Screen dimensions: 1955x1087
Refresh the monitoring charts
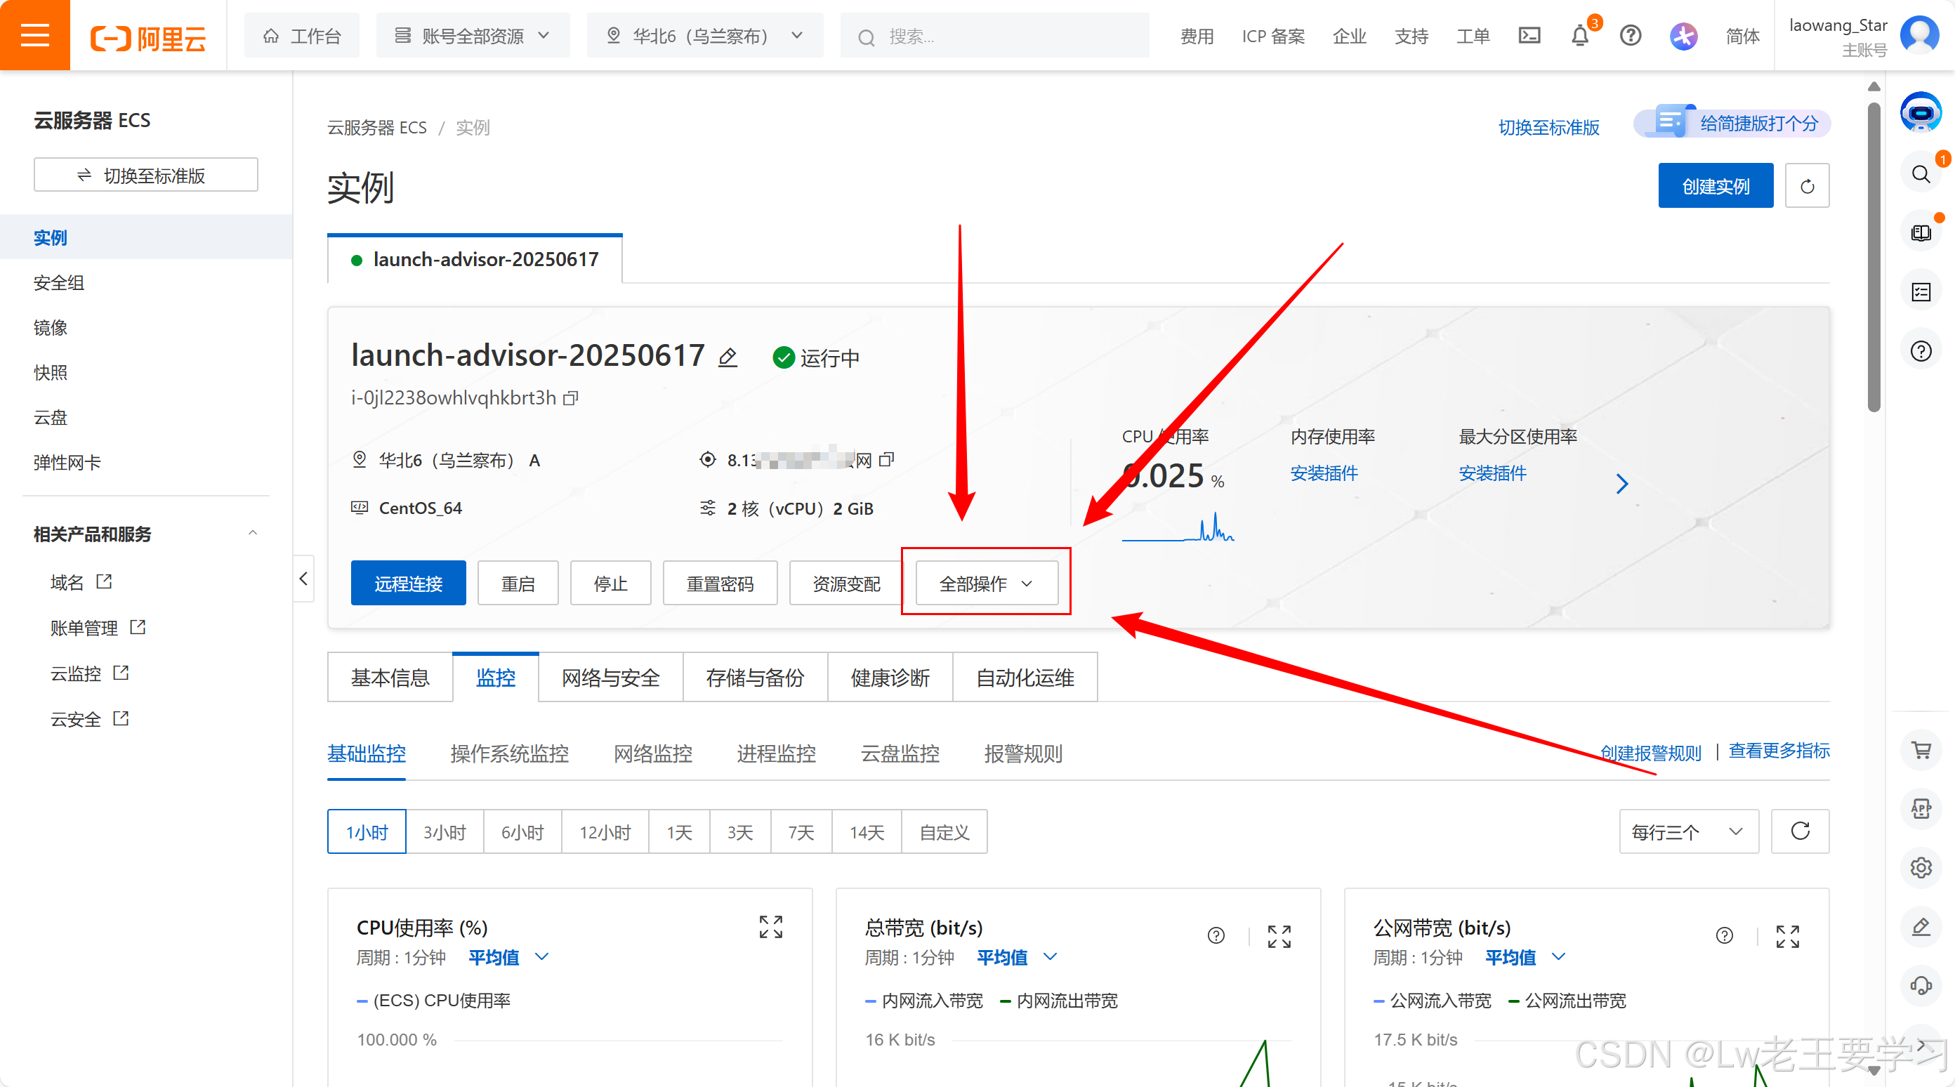pos(1801,831)
